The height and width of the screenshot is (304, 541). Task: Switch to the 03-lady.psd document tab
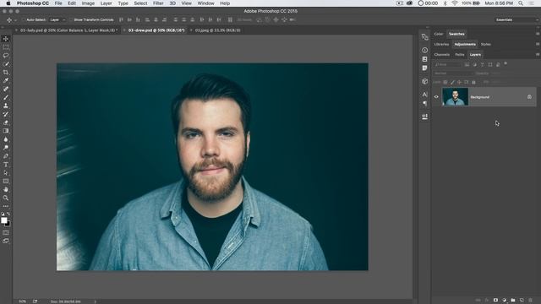tap(68, 30)
